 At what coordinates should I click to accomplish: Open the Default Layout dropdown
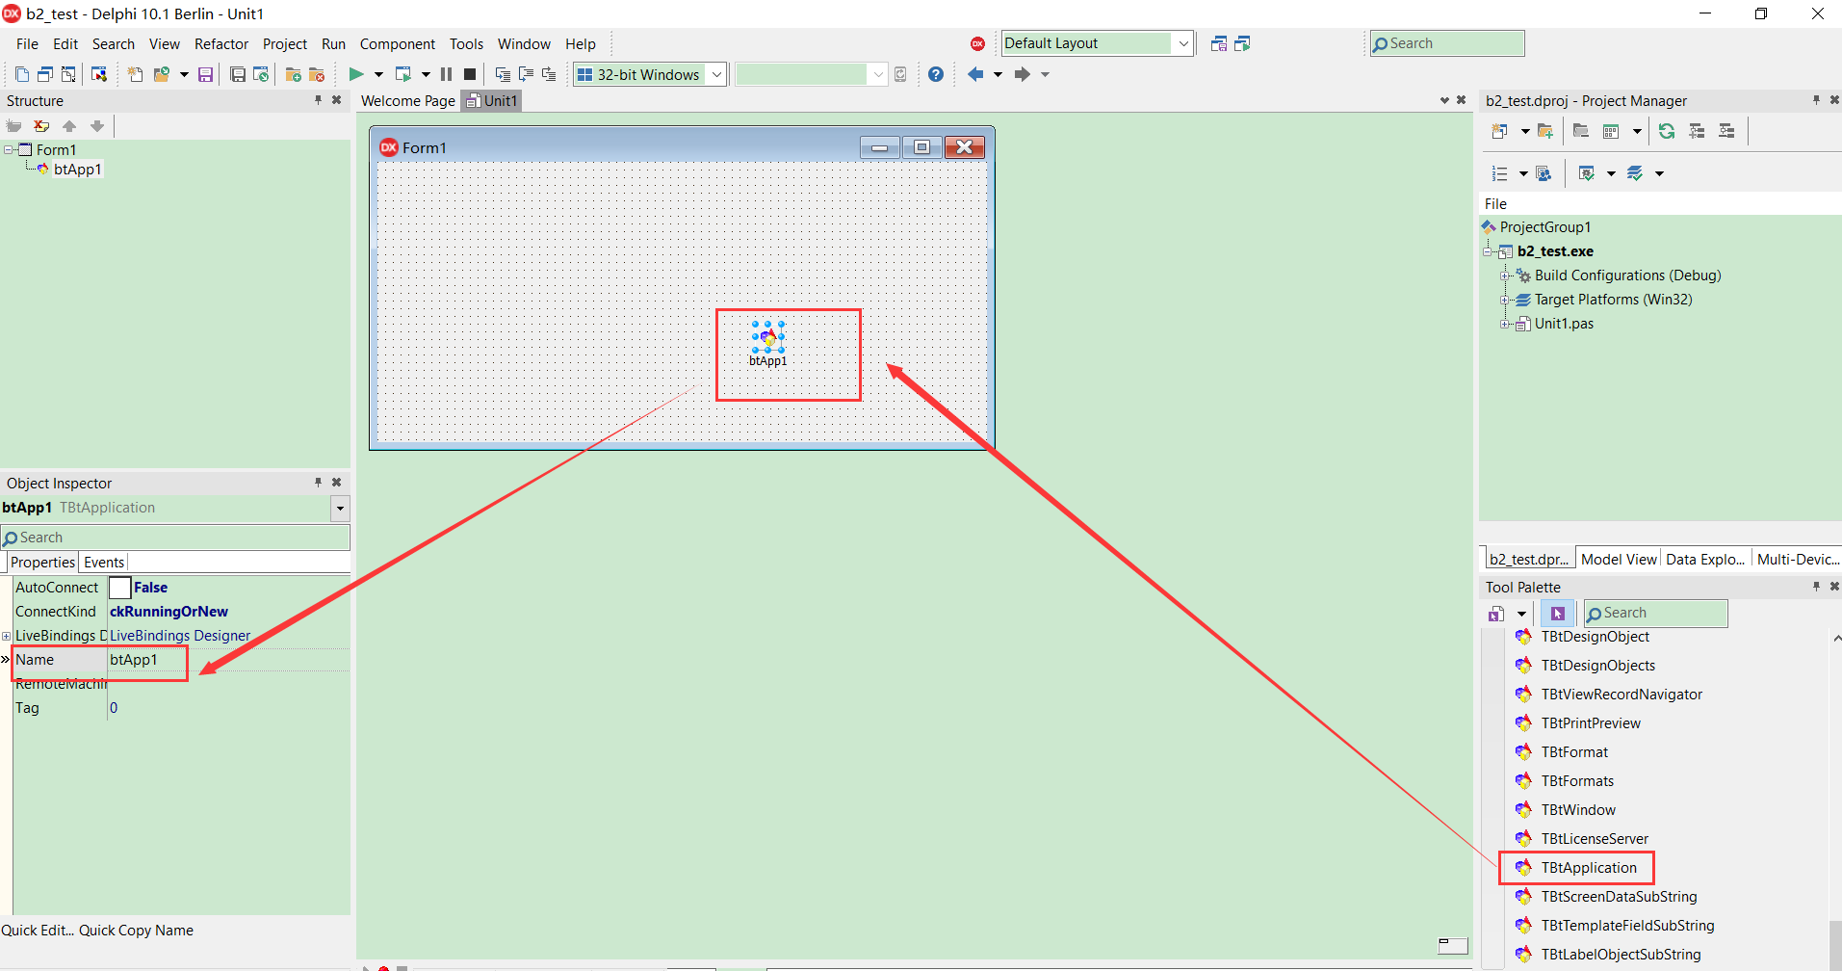tap(1183, 42)
